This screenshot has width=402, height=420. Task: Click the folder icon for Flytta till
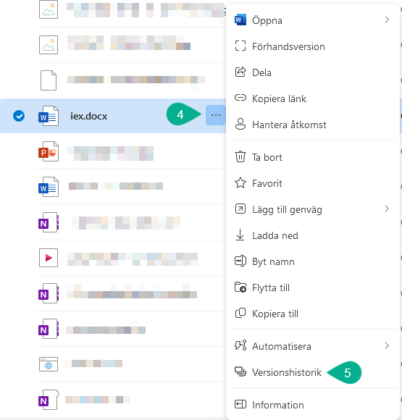pyautogui.click(x=240, y=287)
